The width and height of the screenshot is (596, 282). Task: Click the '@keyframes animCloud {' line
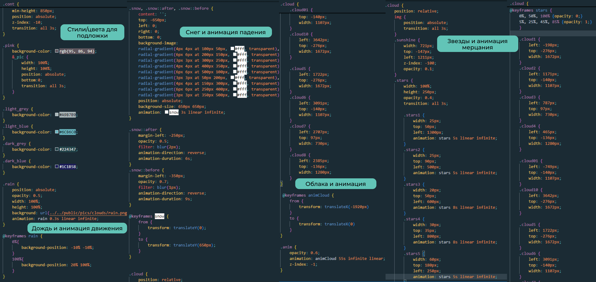tap(308, 195)
